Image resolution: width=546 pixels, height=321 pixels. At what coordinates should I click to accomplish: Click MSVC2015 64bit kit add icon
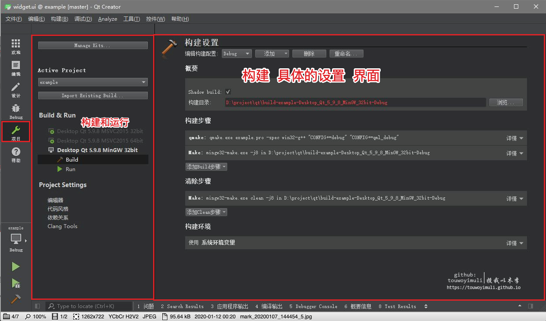coord(51,141)
